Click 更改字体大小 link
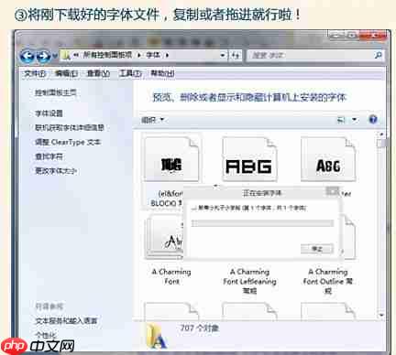 click(56, 171)
